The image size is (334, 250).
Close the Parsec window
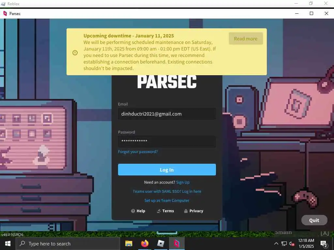(326, 14)
